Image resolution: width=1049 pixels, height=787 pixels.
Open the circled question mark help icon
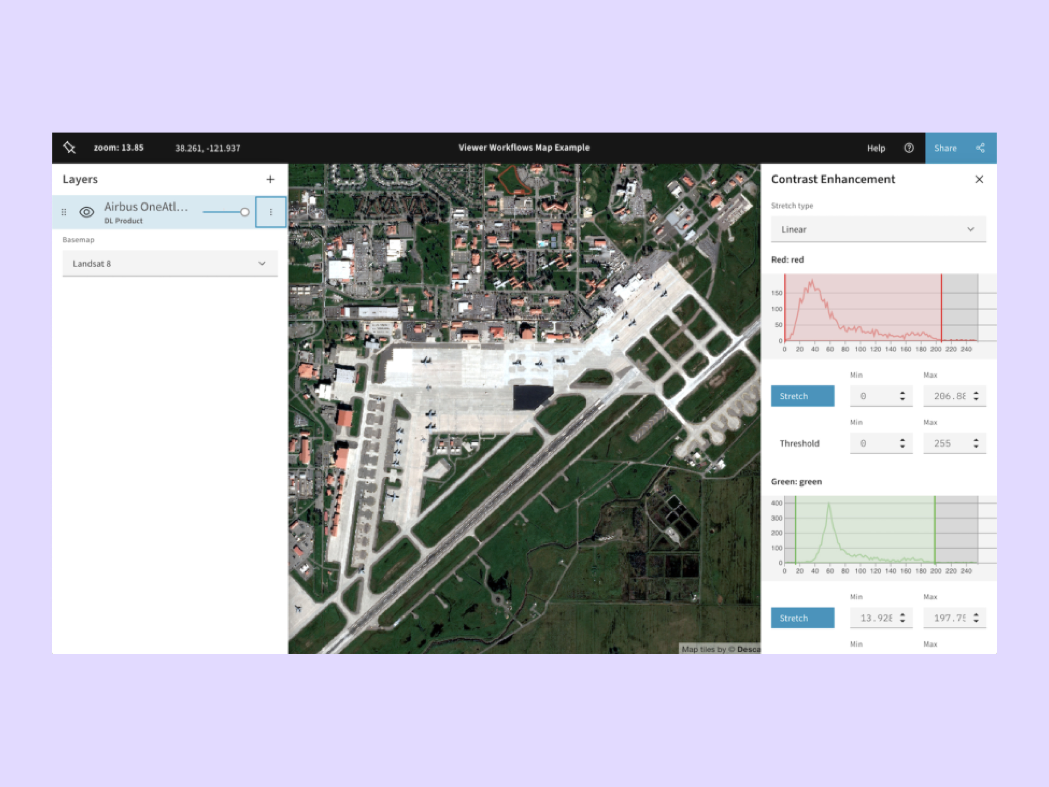click(x=909, y=148)
